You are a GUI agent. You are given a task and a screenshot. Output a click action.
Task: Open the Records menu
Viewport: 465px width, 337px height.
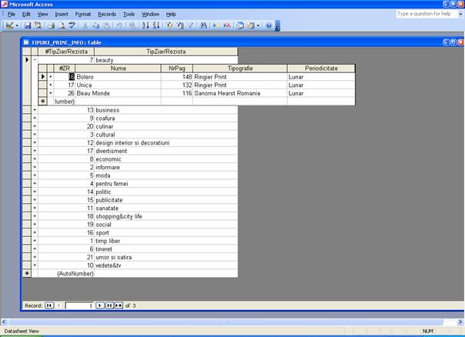pos(107,14)
